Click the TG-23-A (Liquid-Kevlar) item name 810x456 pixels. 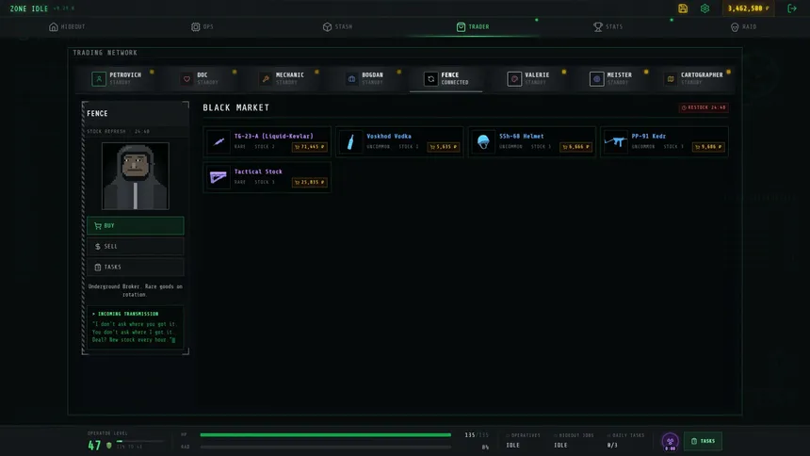pyautogui.click(x=274, y=136)
